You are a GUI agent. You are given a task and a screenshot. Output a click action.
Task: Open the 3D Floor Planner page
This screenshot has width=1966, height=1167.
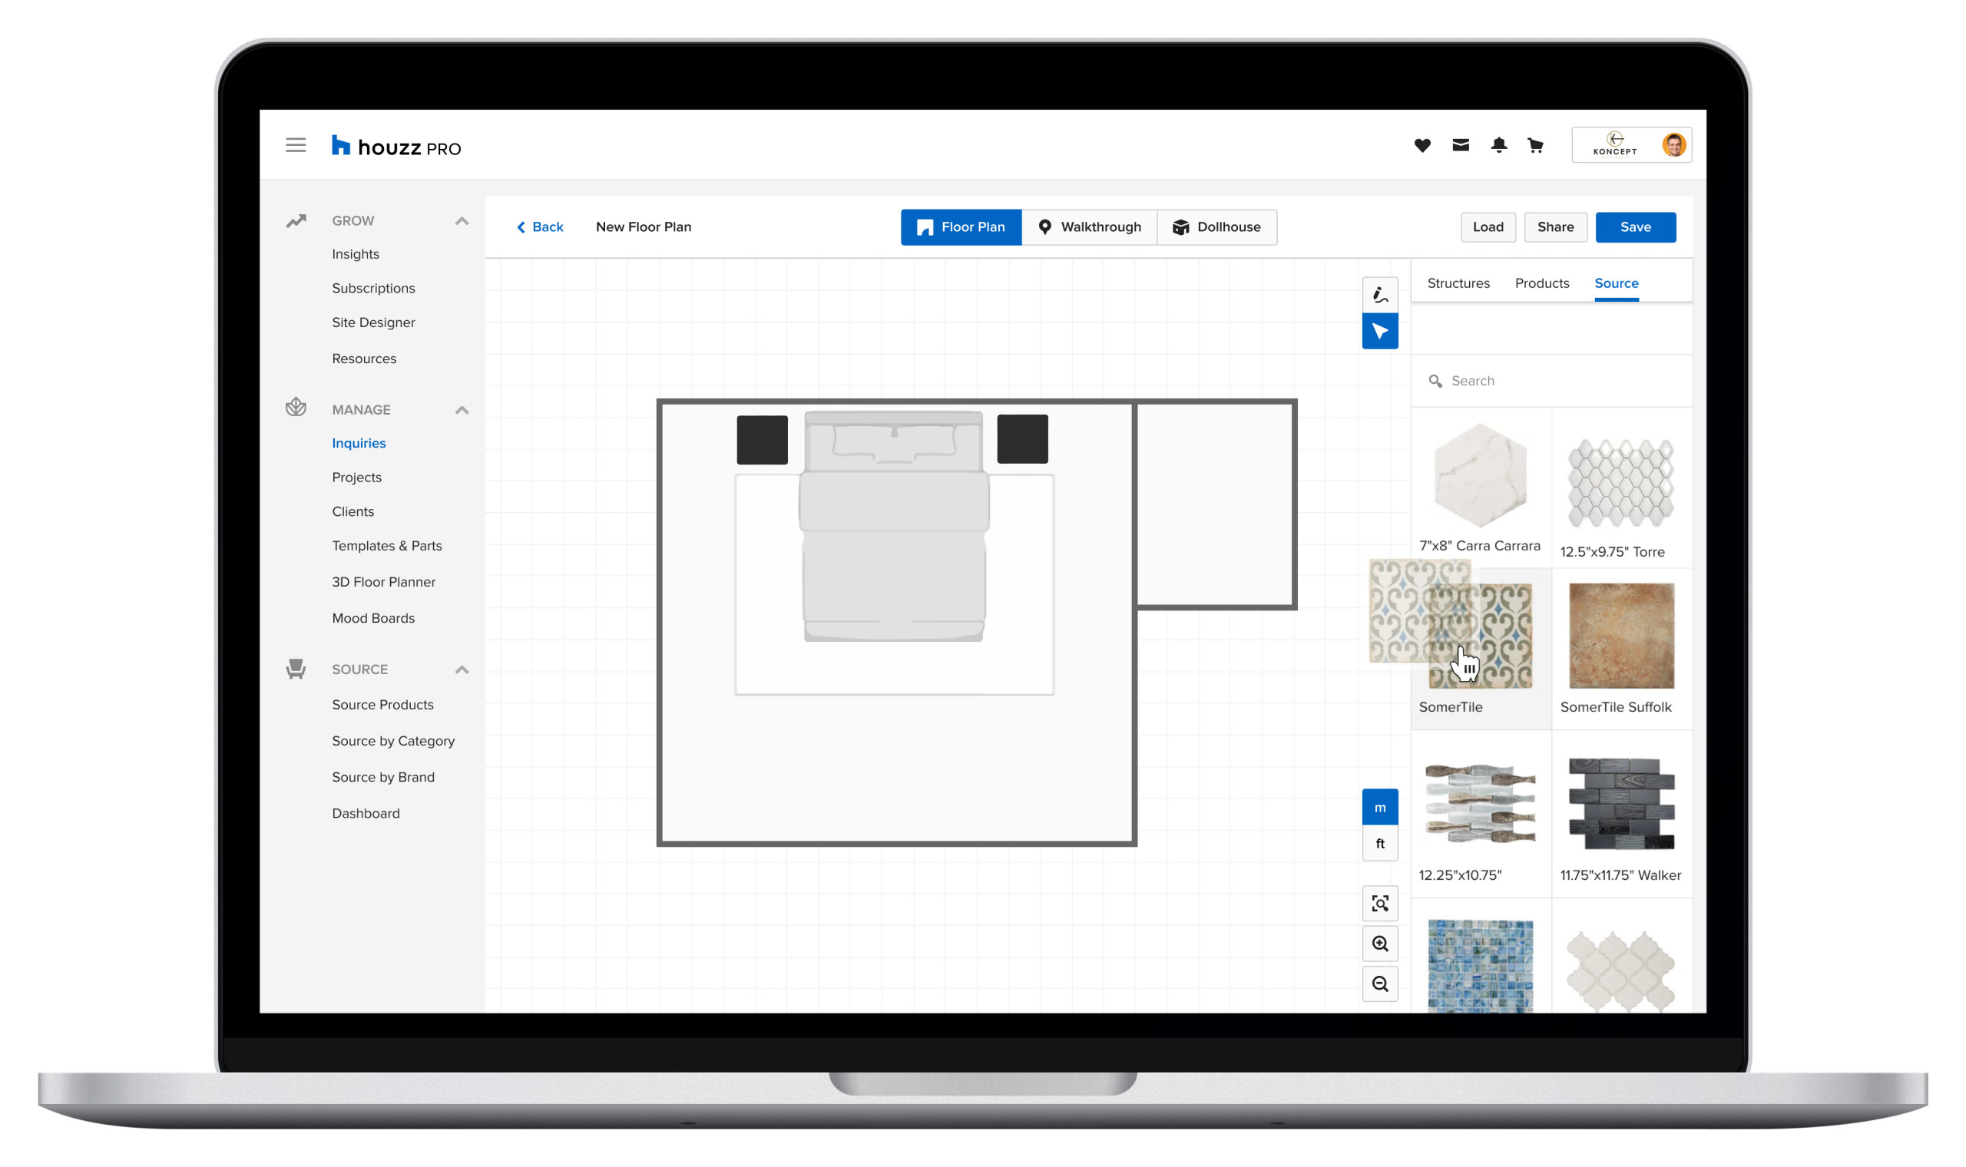click(384, 581)
